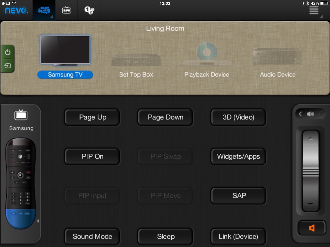330x247 pixels.
Task: Select the Set Top Box device image
Action: point(136,60)
